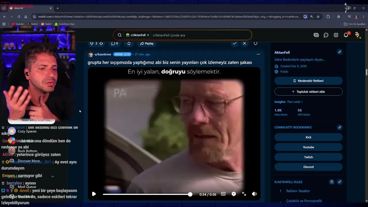
Task: Open the Reddit bookmark in bookmarks bar
Action: pos(46,24)
